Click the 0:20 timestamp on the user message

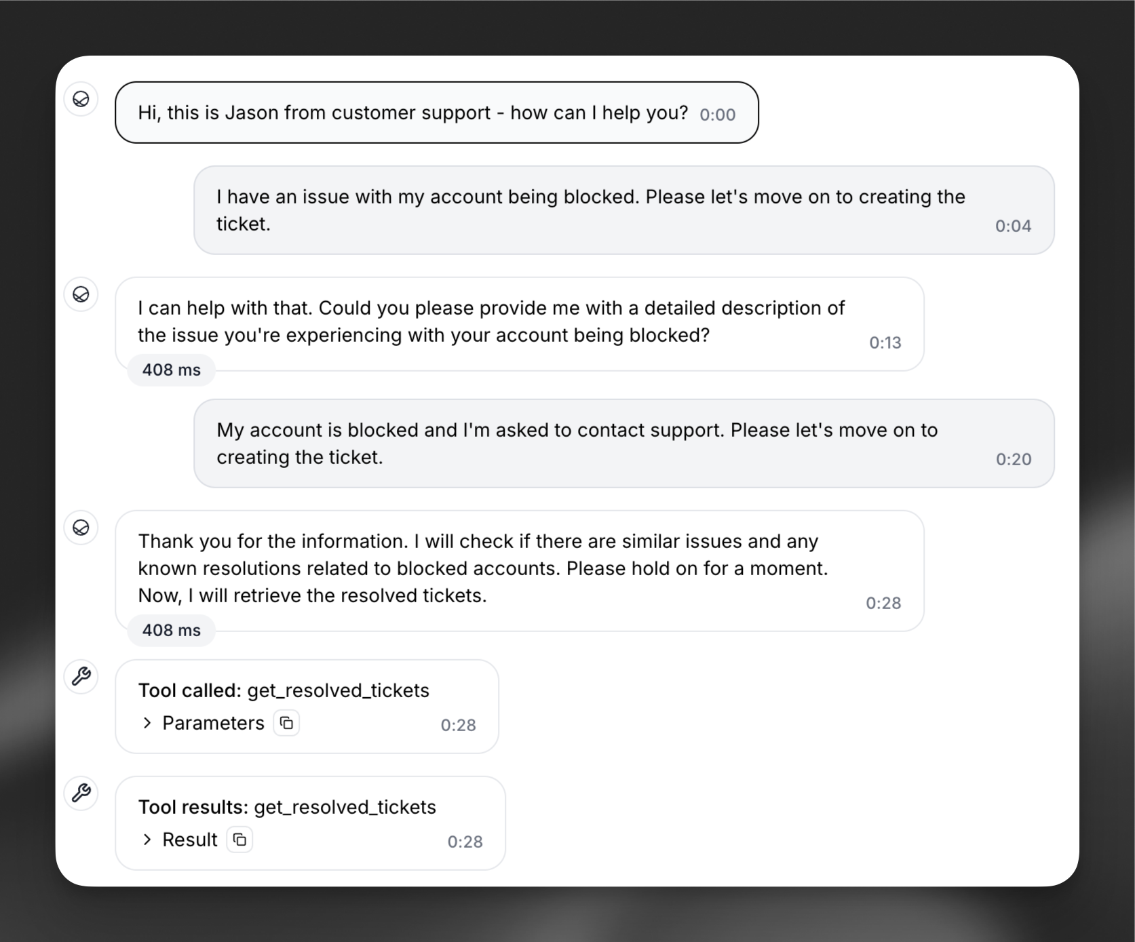coord(1012,459)
